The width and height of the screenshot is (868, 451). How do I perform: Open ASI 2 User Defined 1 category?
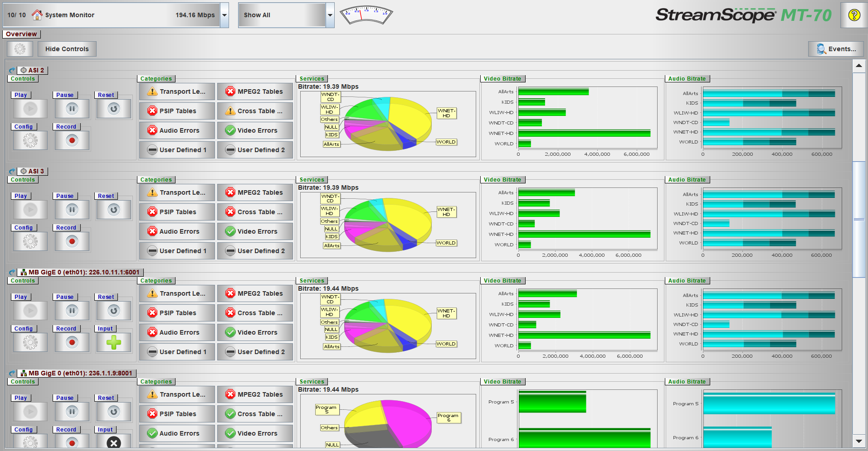177,150
